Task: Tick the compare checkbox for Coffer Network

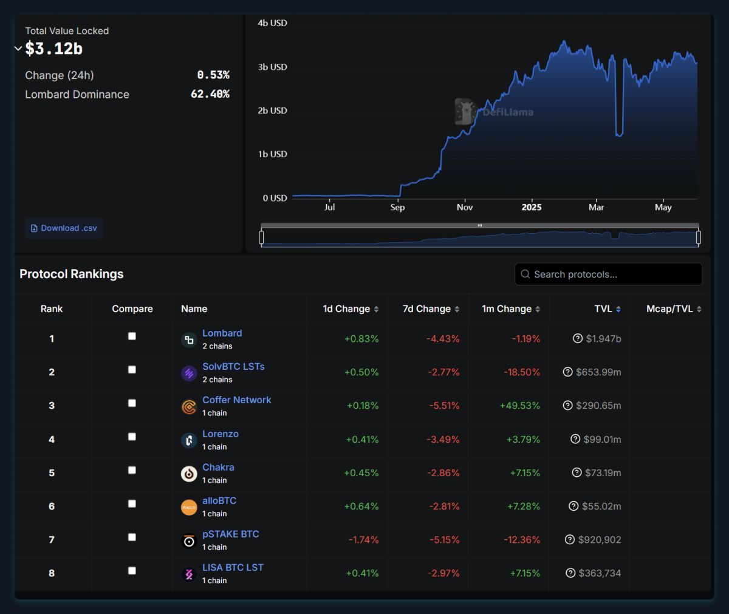Action: coord(132,403)
